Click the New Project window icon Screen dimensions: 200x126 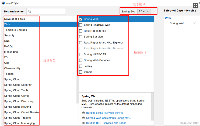coord(2,3)
